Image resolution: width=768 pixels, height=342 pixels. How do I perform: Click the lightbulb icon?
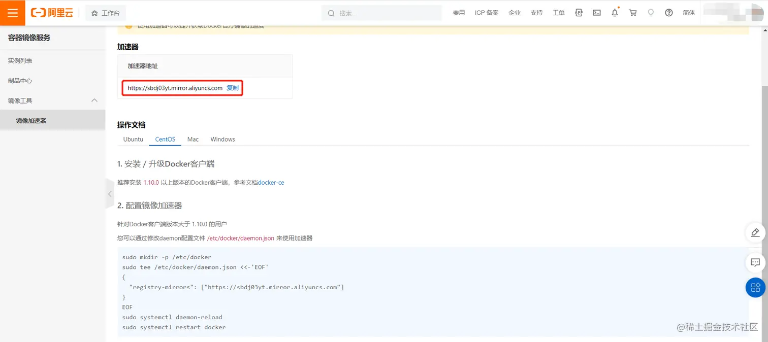651,13
